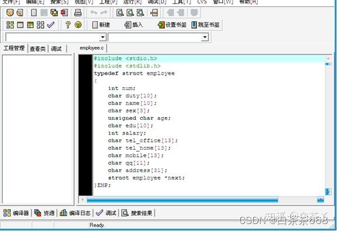
Task: Open the 编译日志 compile log tab
Action: coord(75,213)
